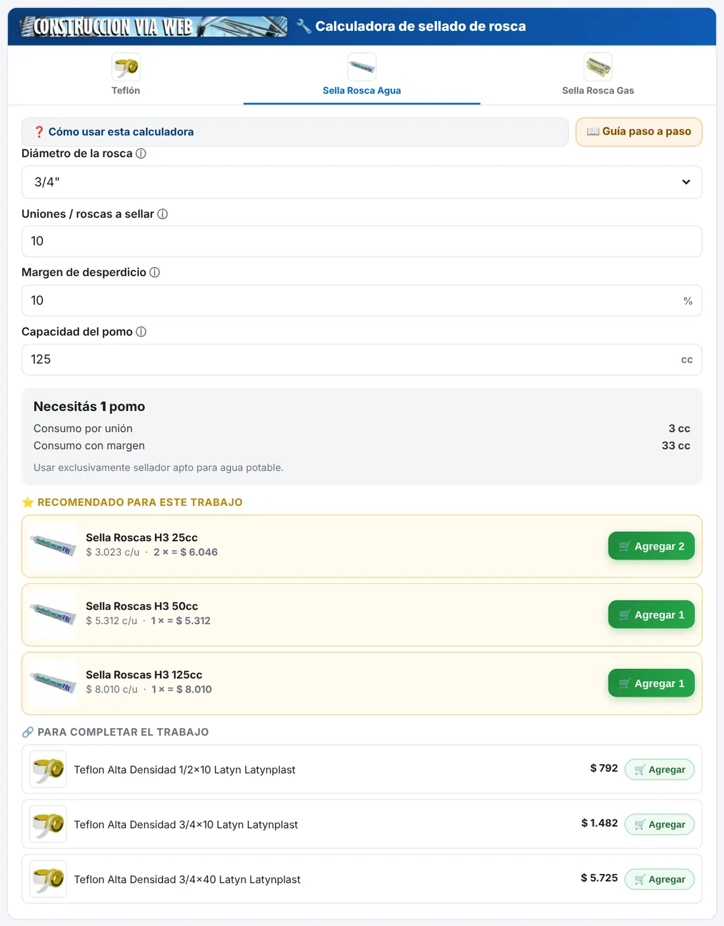This screenshot has width=724, height=926.
Task: Open the Sella Roscas H3 50cc image
Action: point(53,615)
